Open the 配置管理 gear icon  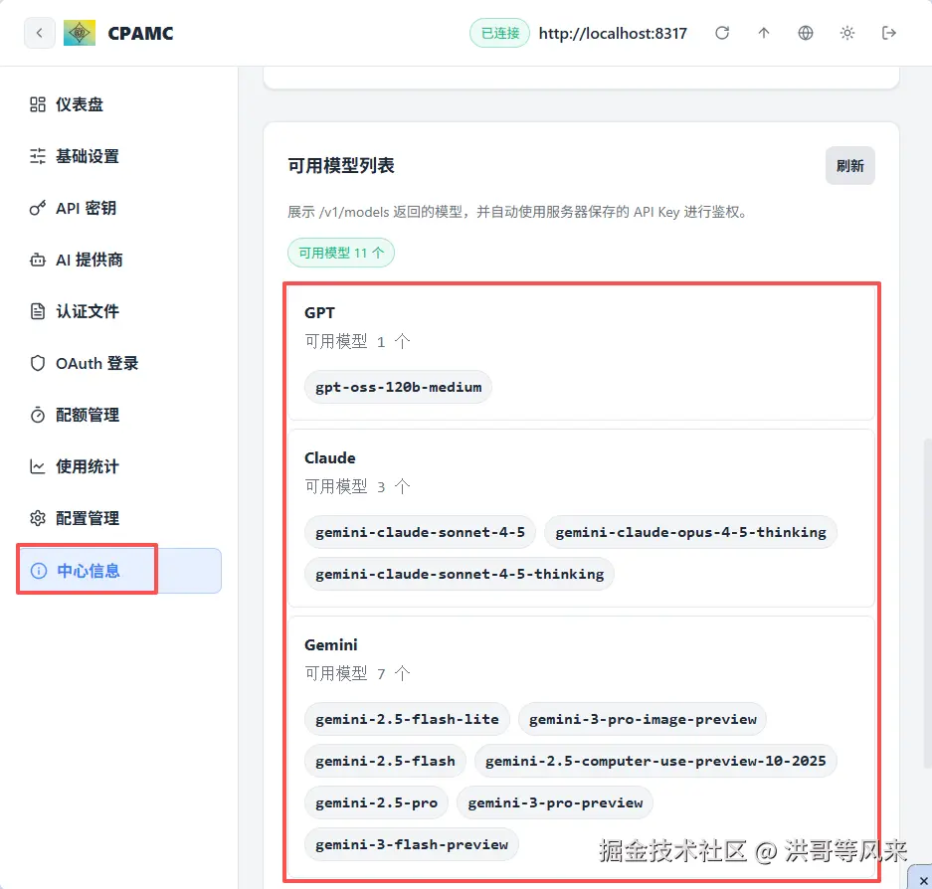[x=37, y=518]
